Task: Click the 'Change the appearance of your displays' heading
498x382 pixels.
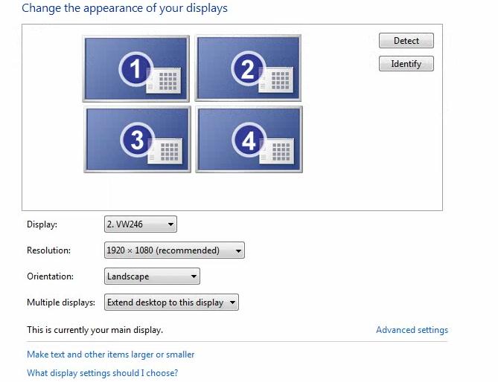Action: click(124, 9)
